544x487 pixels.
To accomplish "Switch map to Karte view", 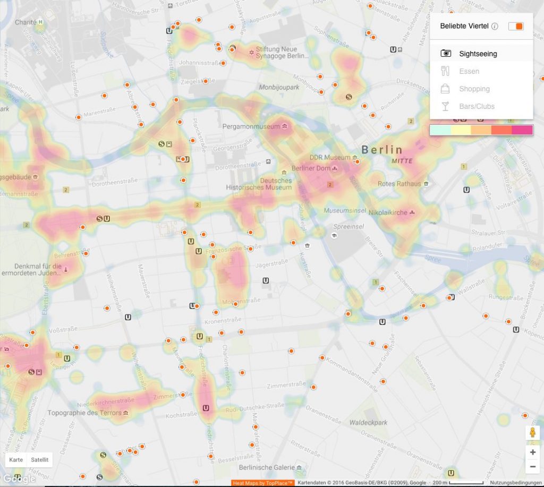I will tap(16, 459).
